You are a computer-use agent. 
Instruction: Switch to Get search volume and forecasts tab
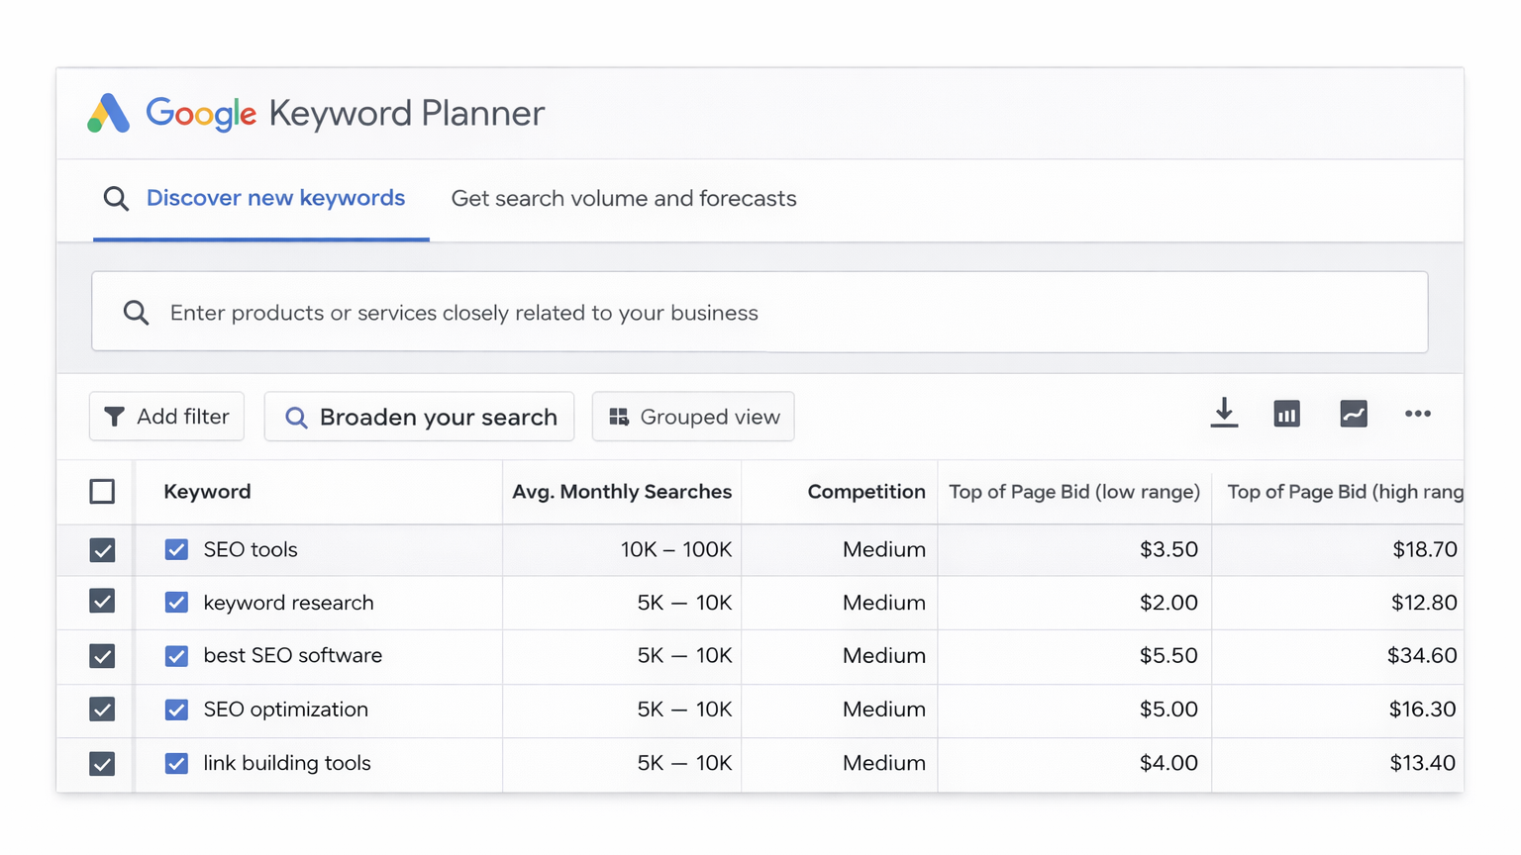point(623,198)
